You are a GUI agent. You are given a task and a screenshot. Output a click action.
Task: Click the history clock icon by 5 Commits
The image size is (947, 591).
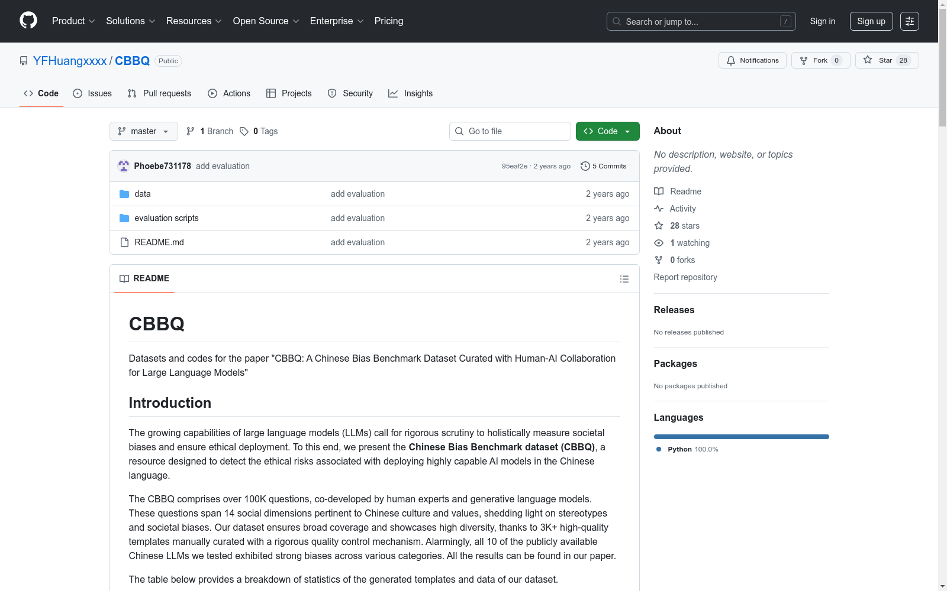point(585,166)
